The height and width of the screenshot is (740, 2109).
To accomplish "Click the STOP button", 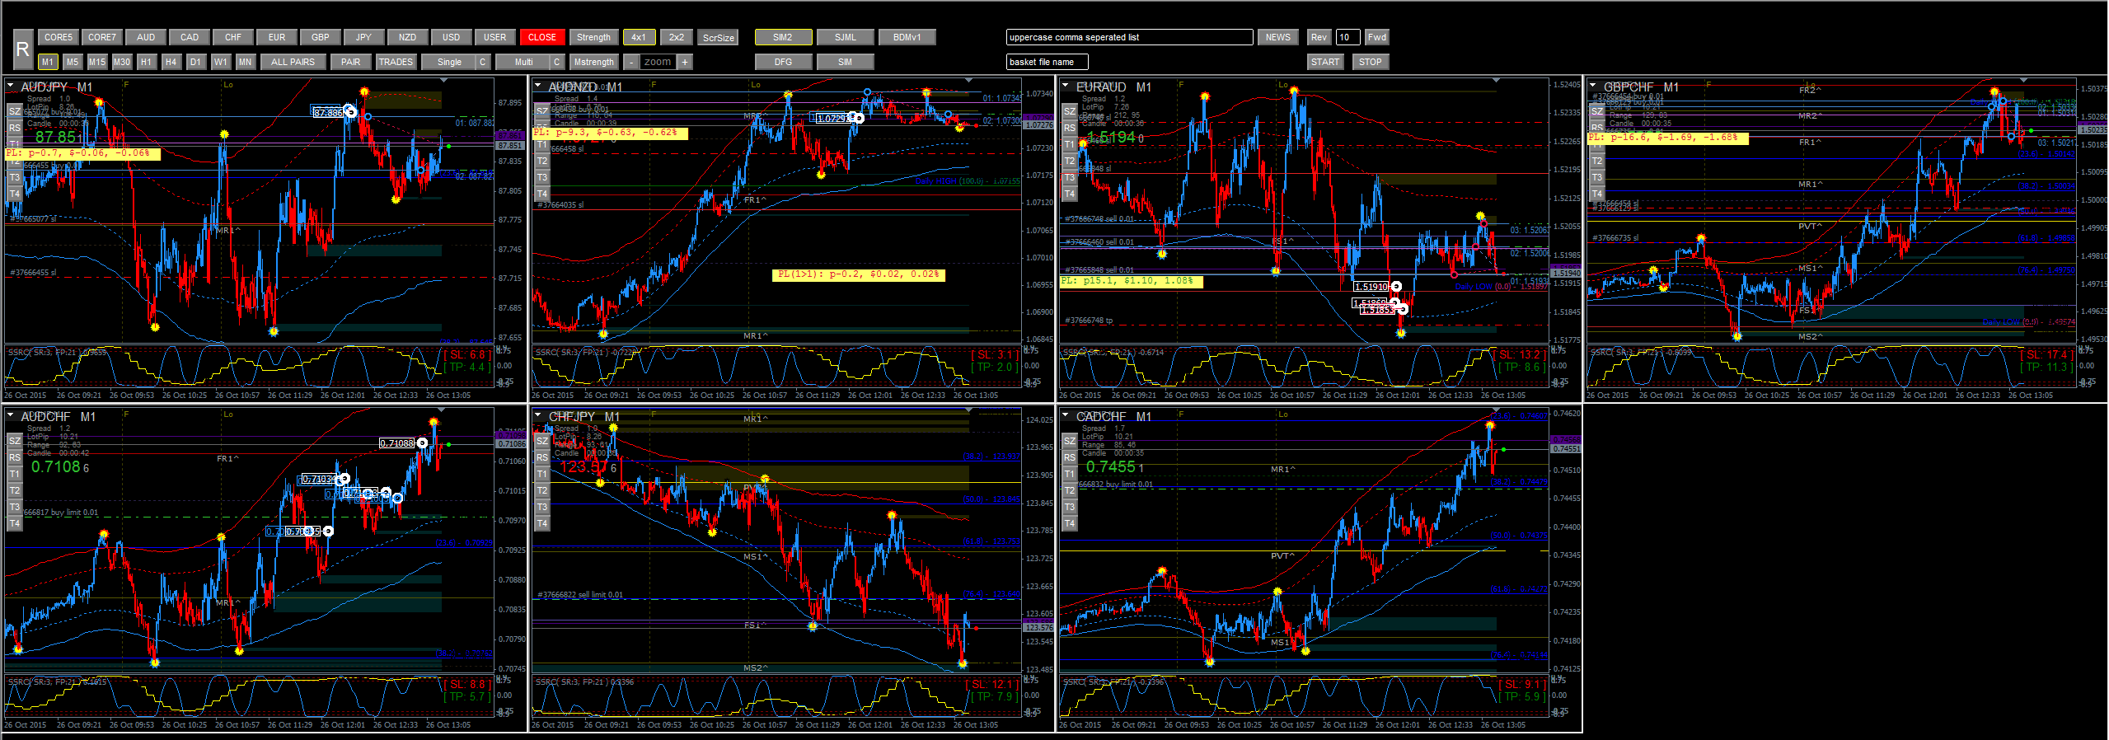I will click(1370, 62).
